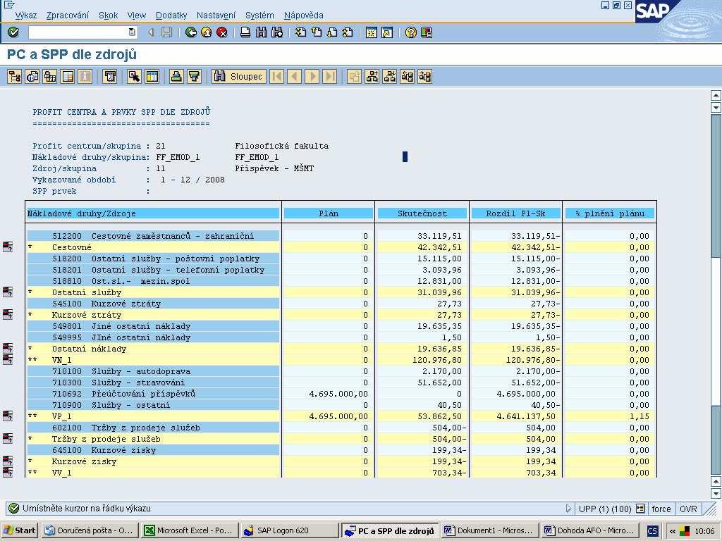Click the red Cancel icon
The height and width of the screenshot is (541, 722).
click(x=222, y=32)
